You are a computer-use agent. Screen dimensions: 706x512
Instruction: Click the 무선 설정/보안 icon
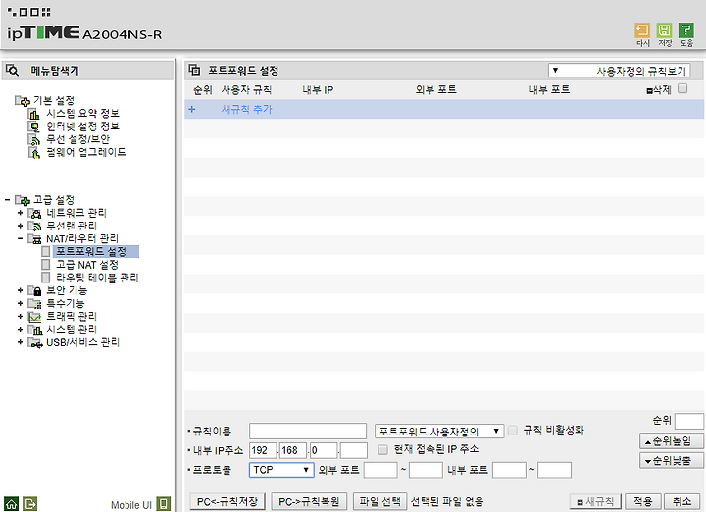coord(34,139)
